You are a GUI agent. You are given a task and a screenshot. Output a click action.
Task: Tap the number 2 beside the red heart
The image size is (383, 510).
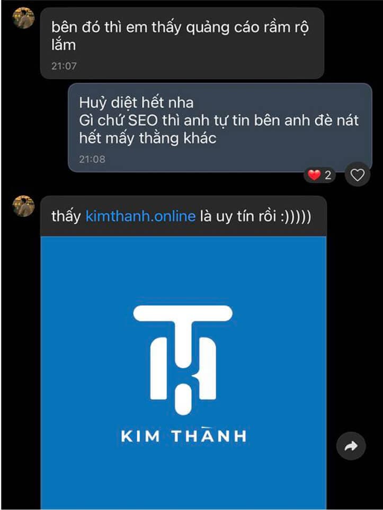[328, 175]
